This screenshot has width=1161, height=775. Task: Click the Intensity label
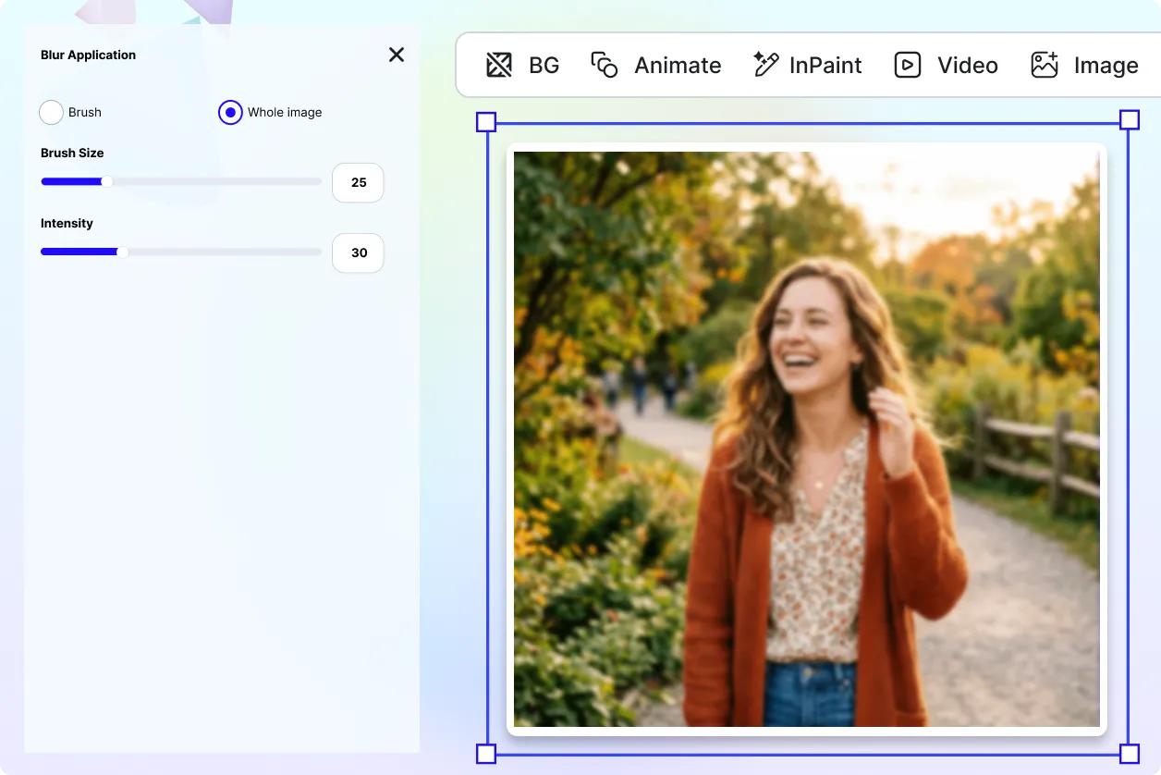click(67, 224)
